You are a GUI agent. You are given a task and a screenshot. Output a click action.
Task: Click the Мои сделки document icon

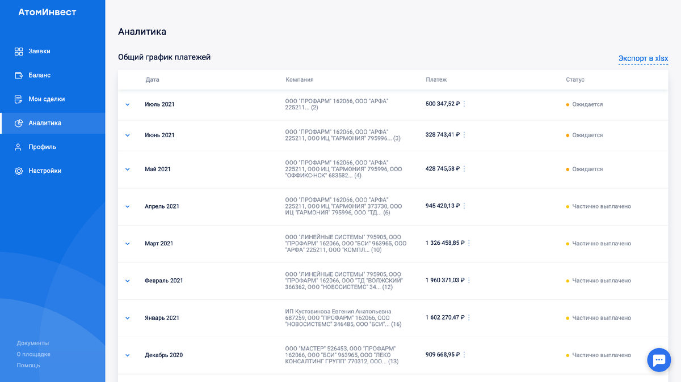(x=19, y=99)
